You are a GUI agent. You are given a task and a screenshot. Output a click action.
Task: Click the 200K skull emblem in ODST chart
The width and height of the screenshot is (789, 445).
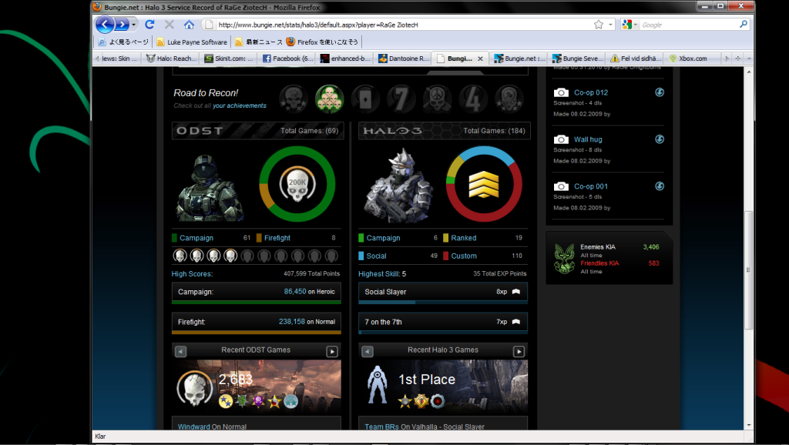click(x=297, y=182)
